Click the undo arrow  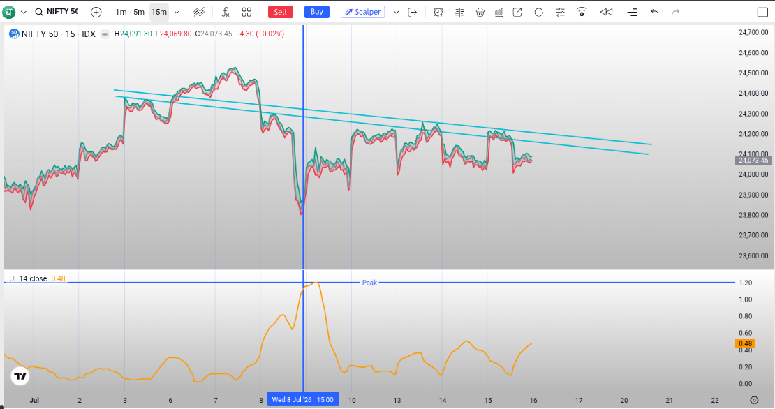[x=655, y=12]
